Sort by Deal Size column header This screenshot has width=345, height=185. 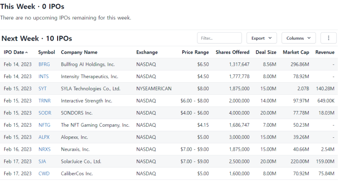pos(266,52)
